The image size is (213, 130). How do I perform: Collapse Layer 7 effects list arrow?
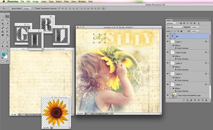point(208,41)
